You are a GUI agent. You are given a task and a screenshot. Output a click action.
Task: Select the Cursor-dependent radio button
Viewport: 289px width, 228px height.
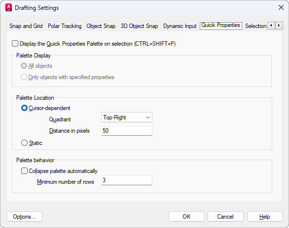click(x=24, y=108)
